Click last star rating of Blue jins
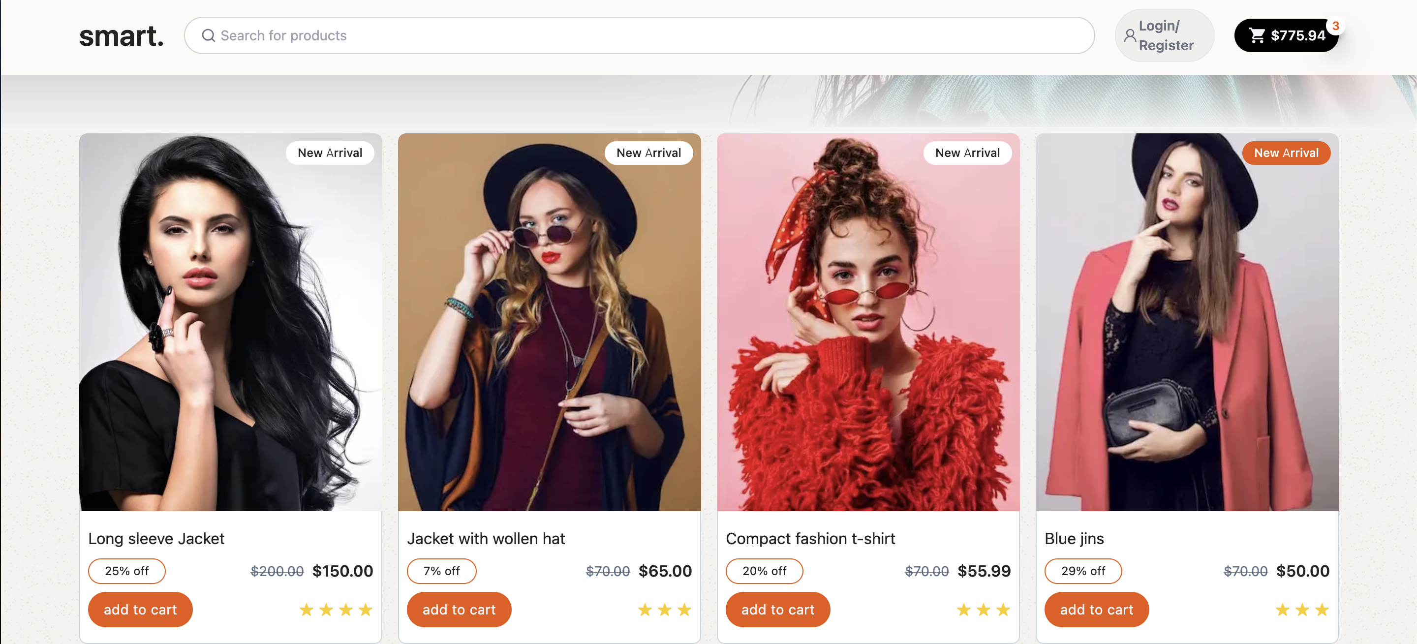Image resolution: width=1417 pixels, height=644 pixels. coord(1321,610)
